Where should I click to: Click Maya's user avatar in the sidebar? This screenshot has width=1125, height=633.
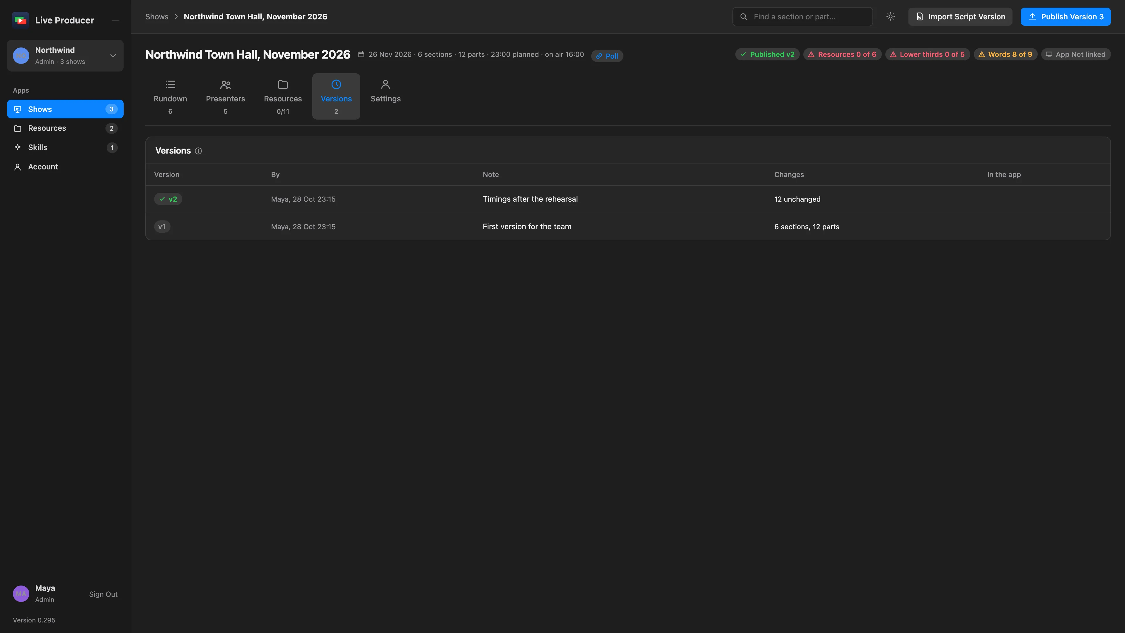(21, 594)
